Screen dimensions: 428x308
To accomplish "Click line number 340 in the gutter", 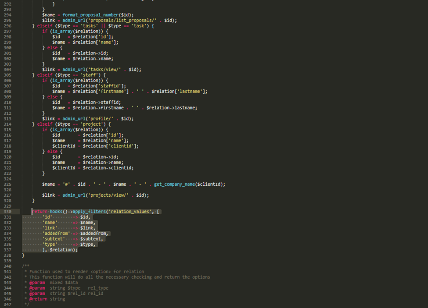I will tap(7, 266).
